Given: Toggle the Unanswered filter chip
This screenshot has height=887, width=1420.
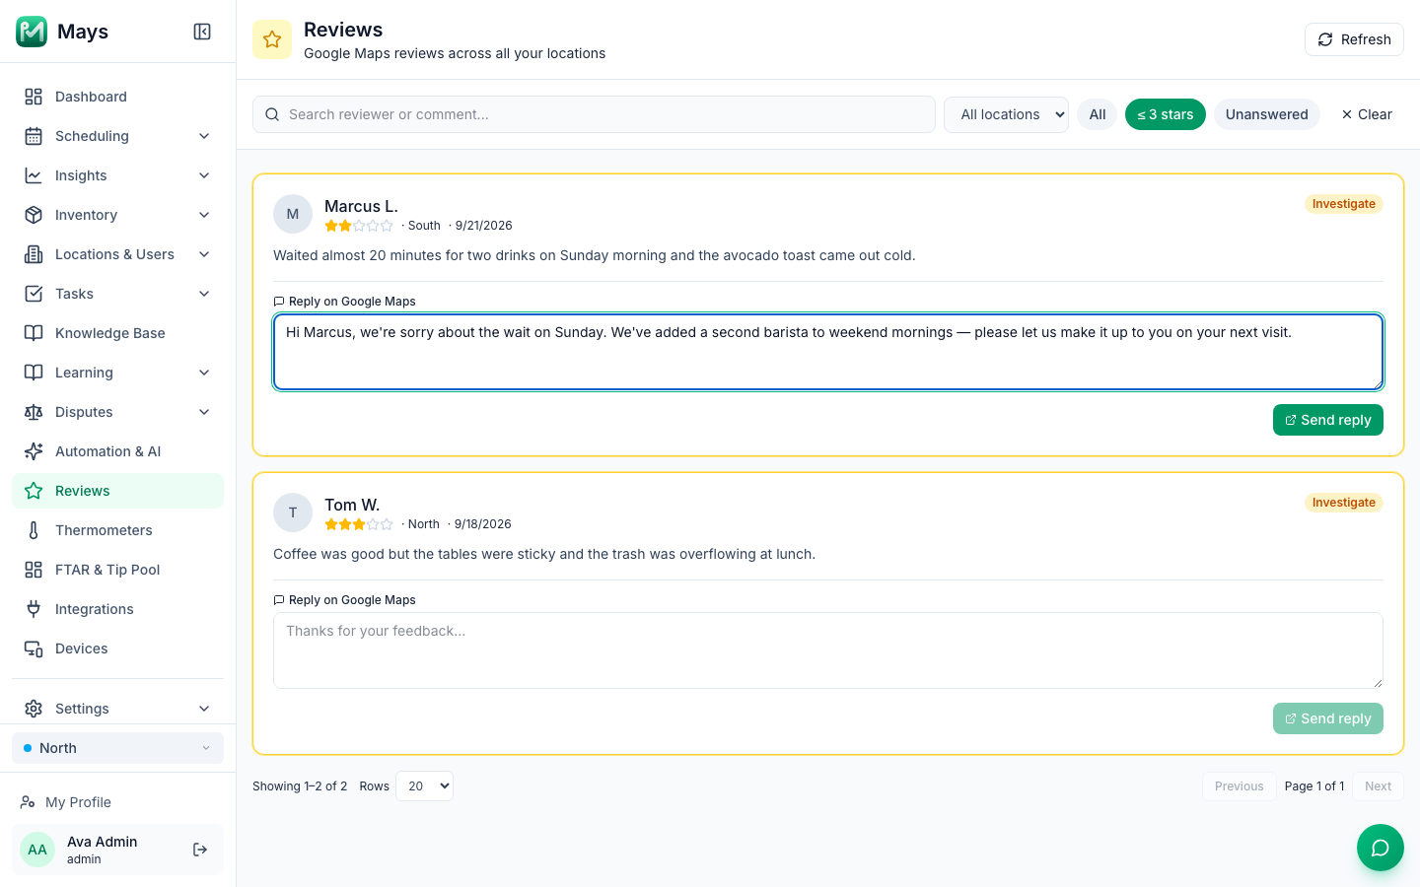Looking at the screenshot, I should coord(1267,114).
